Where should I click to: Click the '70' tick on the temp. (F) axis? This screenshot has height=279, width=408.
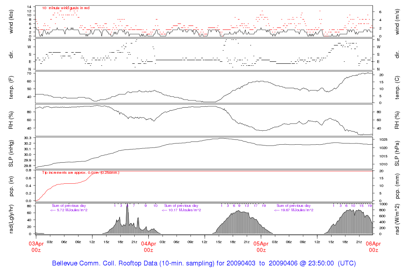[29, 73]
